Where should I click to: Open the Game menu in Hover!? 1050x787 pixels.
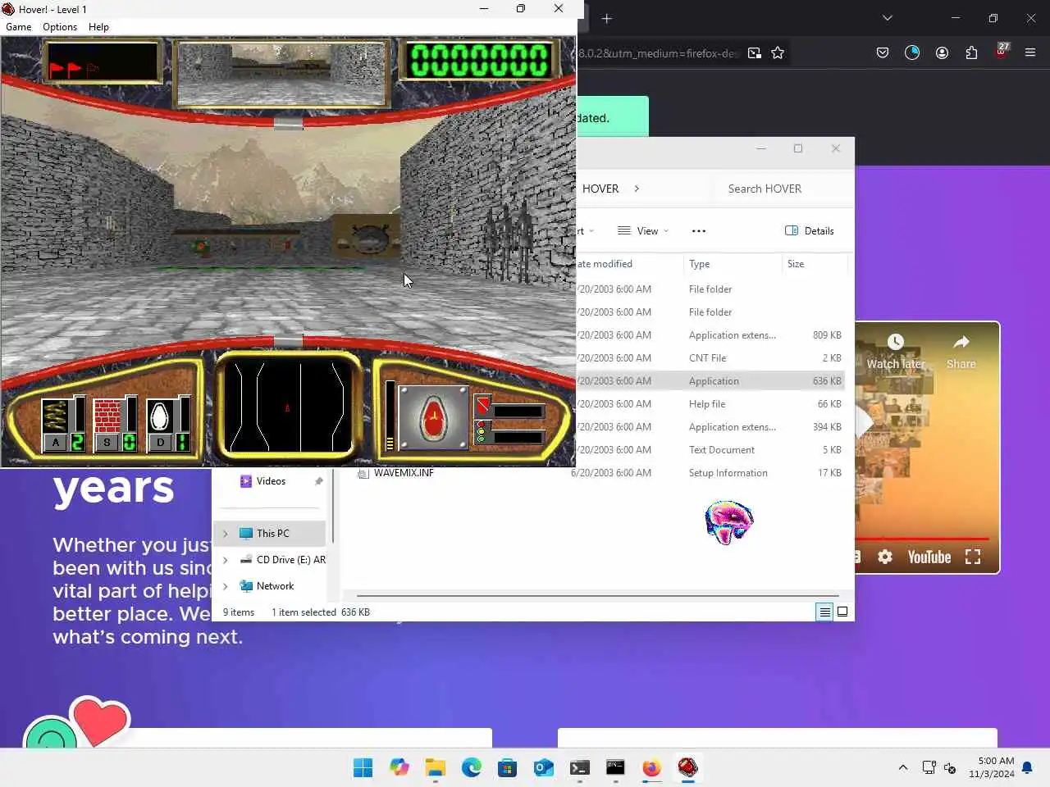[x=19, y=27]
